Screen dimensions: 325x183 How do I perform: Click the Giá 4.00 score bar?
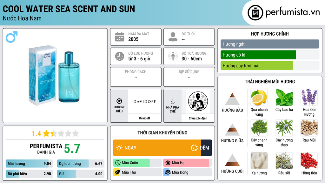[81, 174]
